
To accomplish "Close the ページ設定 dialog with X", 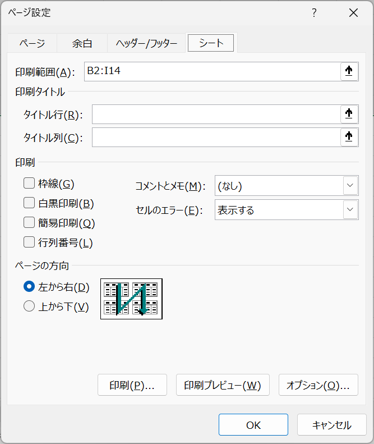I will point(353,13).
